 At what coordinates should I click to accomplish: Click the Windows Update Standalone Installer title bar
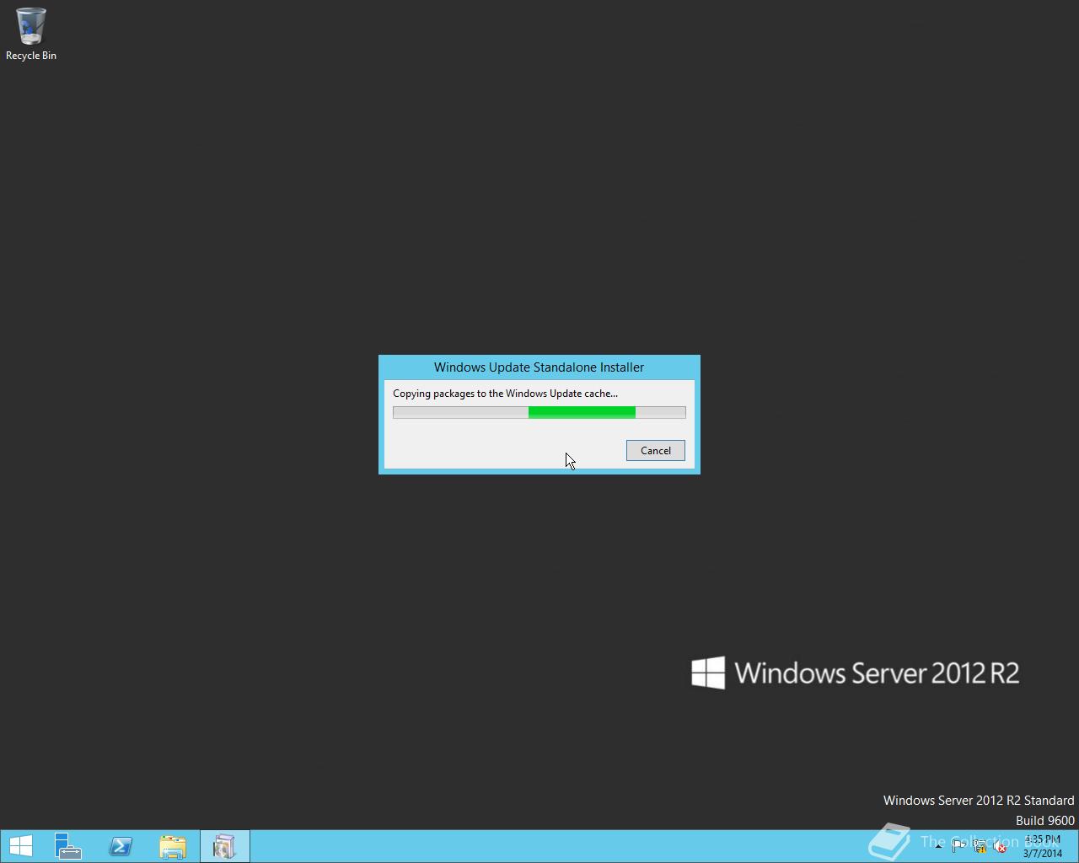pos(539,367)
